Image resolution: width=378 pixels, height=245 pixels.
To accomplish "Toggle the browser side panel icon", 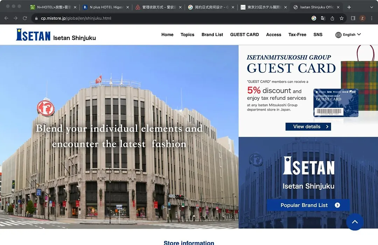I will (353, 18).
